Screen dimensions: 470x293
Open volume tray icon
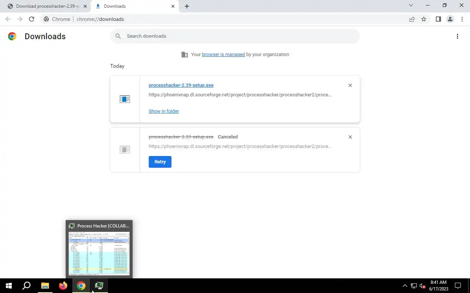[x=423, y=286]
